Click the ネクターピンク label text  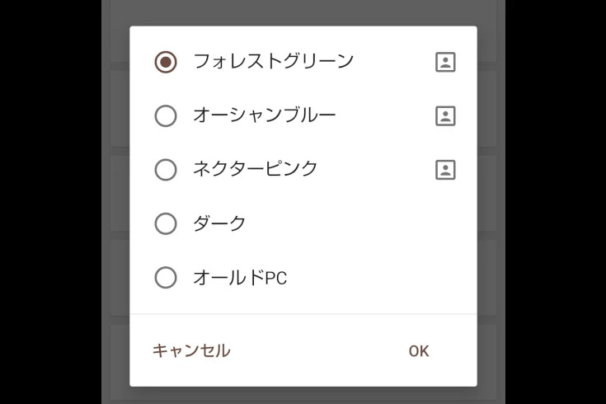click(x=255, y=169)
